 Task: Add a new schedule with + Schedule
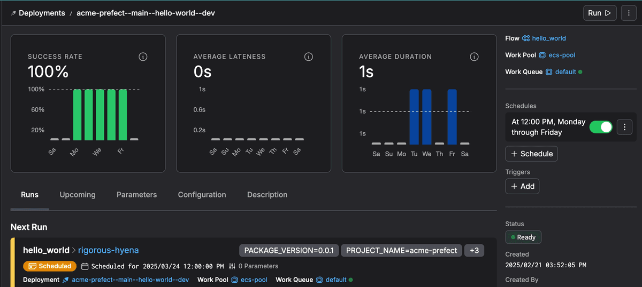[532, 154]
